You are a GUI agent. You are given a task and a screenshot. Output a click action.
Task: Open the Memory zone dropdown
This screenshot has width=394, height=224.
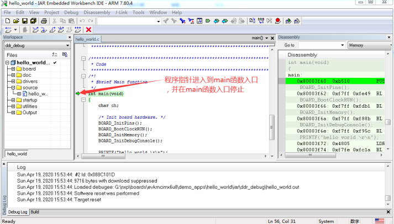370,45
